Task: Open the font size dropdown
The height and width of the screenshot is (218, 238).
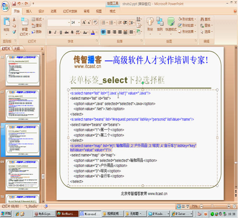Action: 79,23
